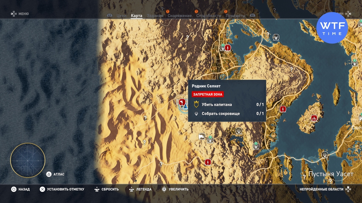Open the МЕНЮ in the top corner
The width and height of the screenshot is (362, 203).
[20, 14]
